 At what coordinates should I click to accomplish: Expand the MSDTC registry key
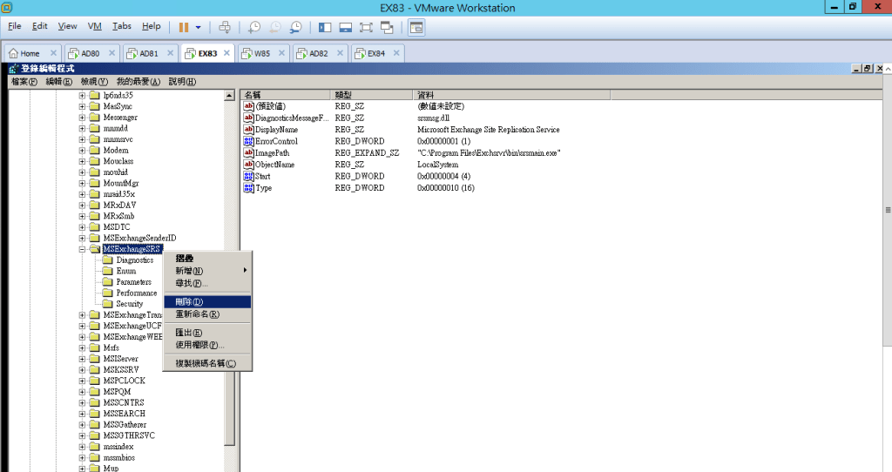(83, 227)
